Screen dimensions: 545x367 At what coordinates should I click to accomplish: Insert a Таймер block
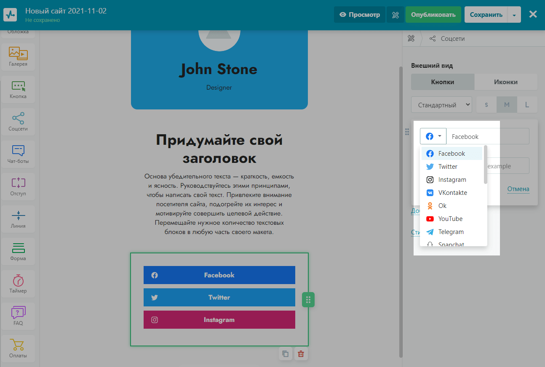tap(18, 284)
